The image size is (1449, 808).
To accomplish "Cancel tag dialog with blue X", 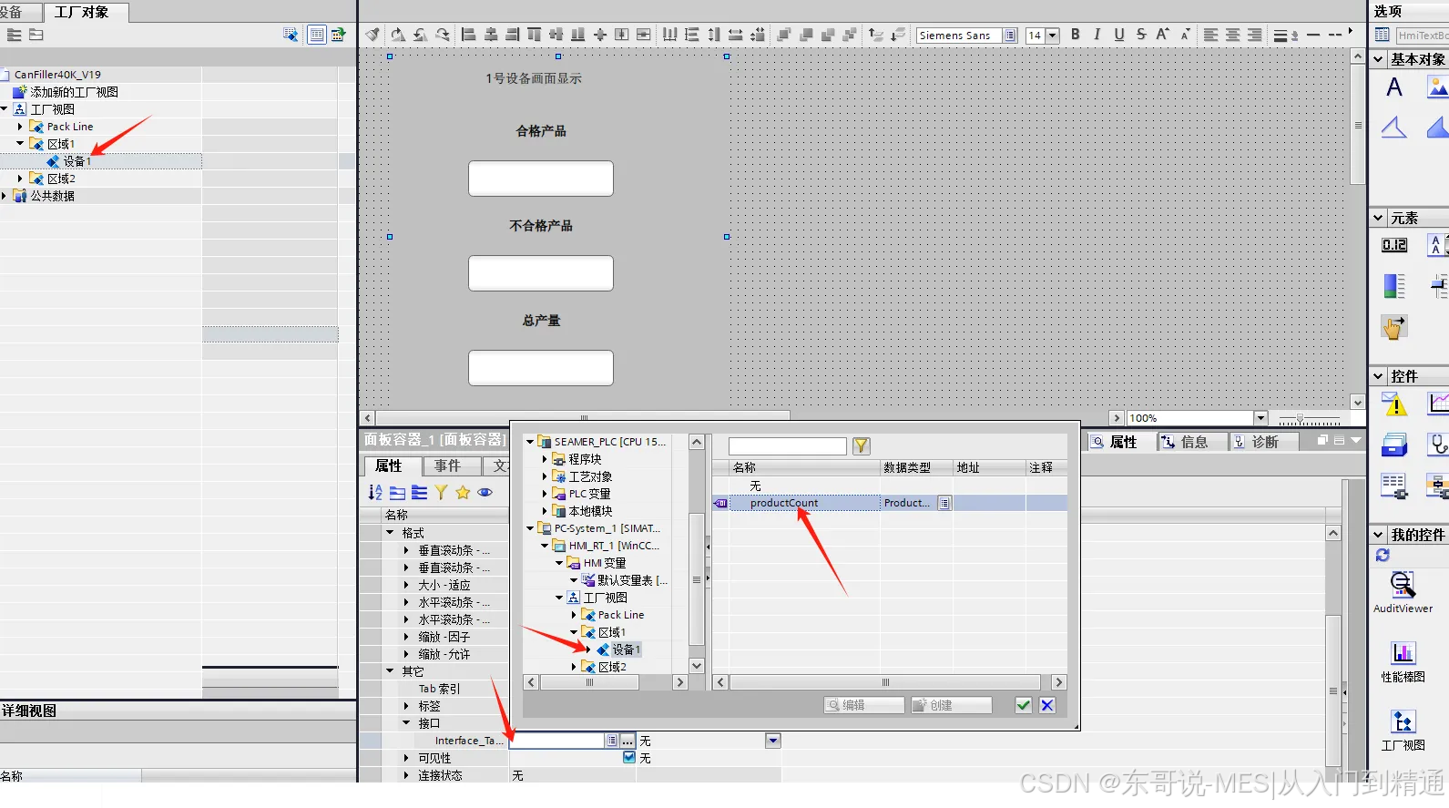I will [x=1047, y=705].
